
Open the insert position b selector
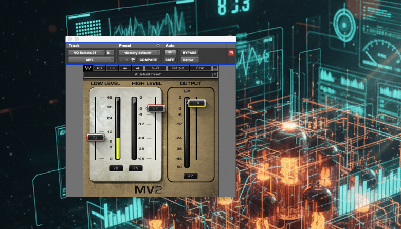click(110, 53)
